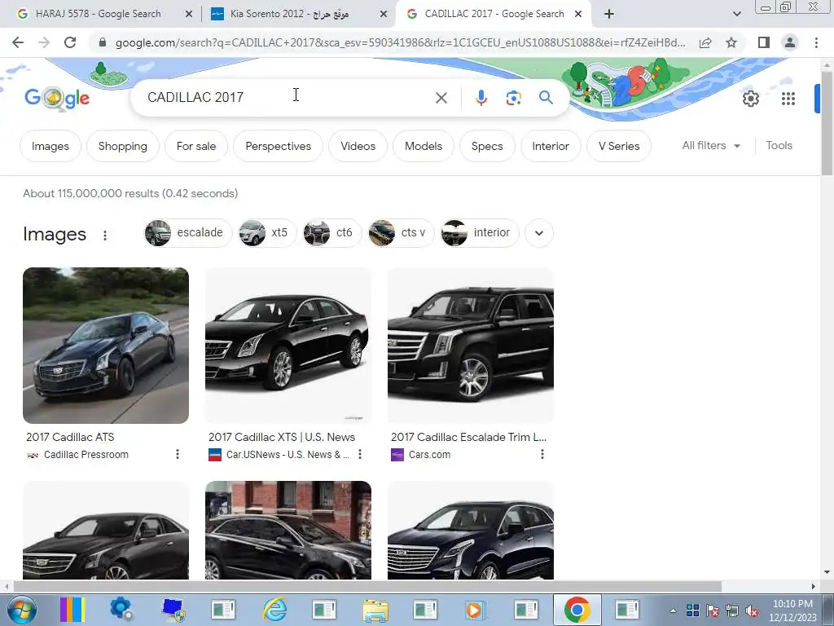
Task: Click the Google doodle logo
Action: coord(57,98)
